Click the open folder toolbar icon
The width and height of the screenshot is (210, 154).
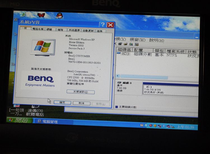126,44
